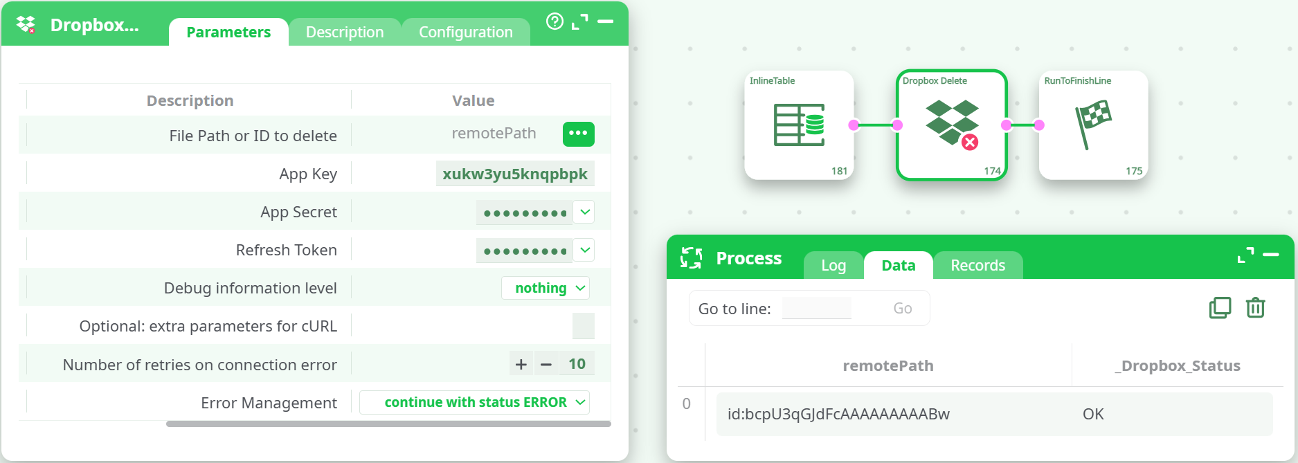This screenshot has height=463, width=1298.
Task: Expand the App Secret dropdown arrow
Action: point(585,212)
